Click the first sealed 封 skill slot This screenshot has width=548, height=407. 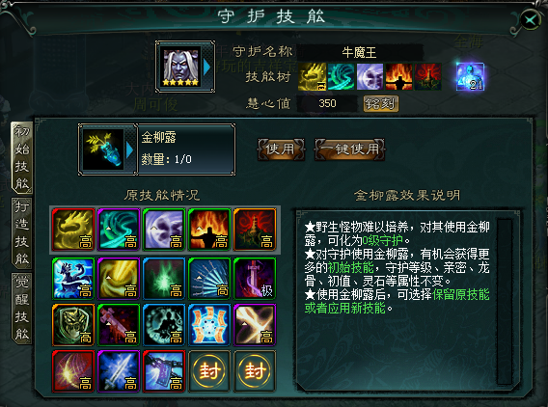[x=209, y=371]
